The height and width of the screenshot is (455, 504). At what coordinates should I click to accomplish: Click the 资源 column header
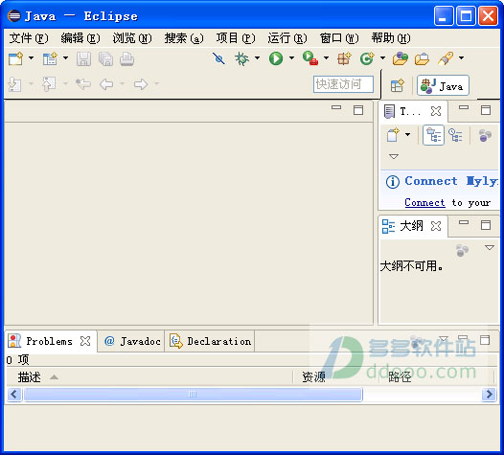(x=336, y=376)
